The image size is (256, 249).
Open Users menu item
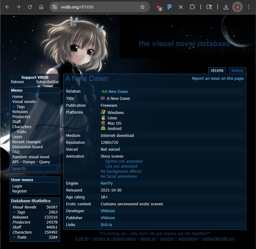17,137
